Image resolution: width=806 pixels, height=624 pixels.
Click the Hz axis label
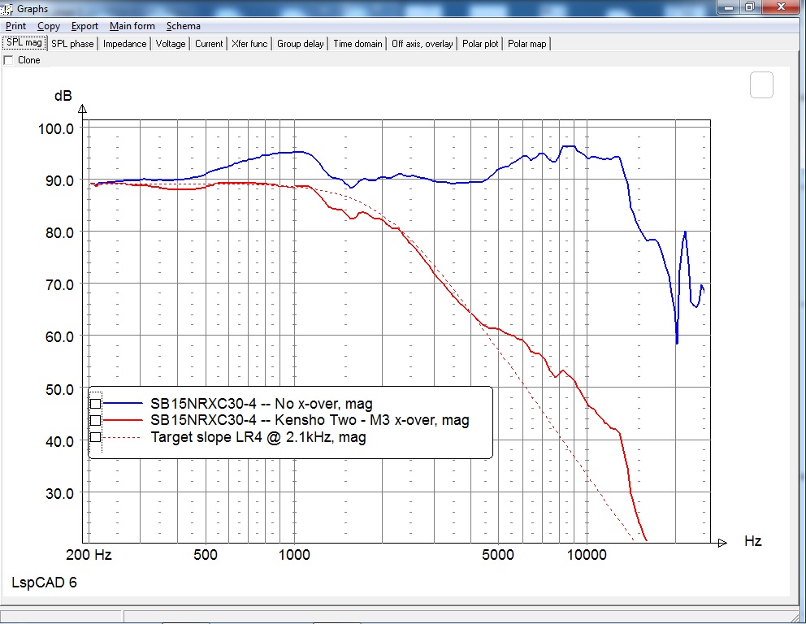[752, 541]
